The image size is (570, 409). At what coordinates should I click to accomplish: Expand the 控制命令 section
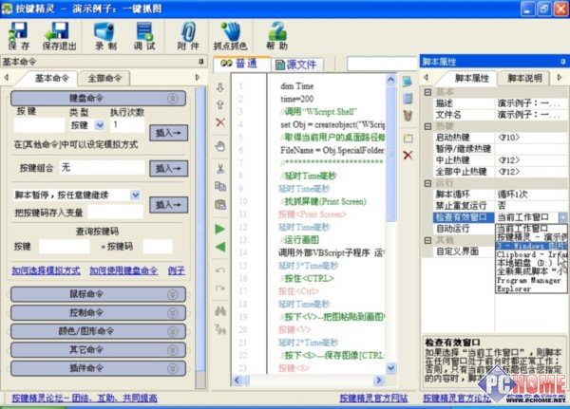click(92, 312)
